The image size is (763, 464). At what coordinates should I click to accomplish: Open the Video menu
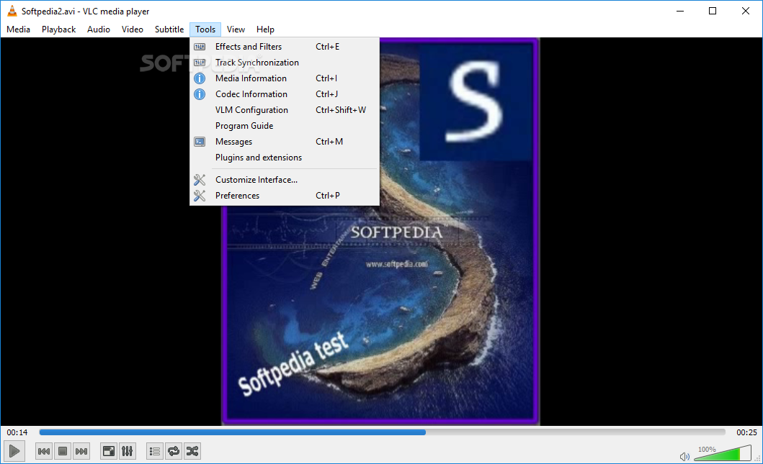point(133,29)
